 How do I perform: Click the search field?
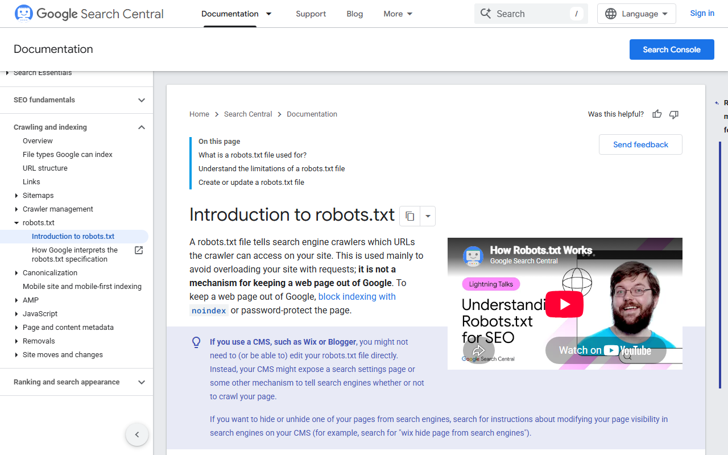pyautogui.click(x=531, y=14)
